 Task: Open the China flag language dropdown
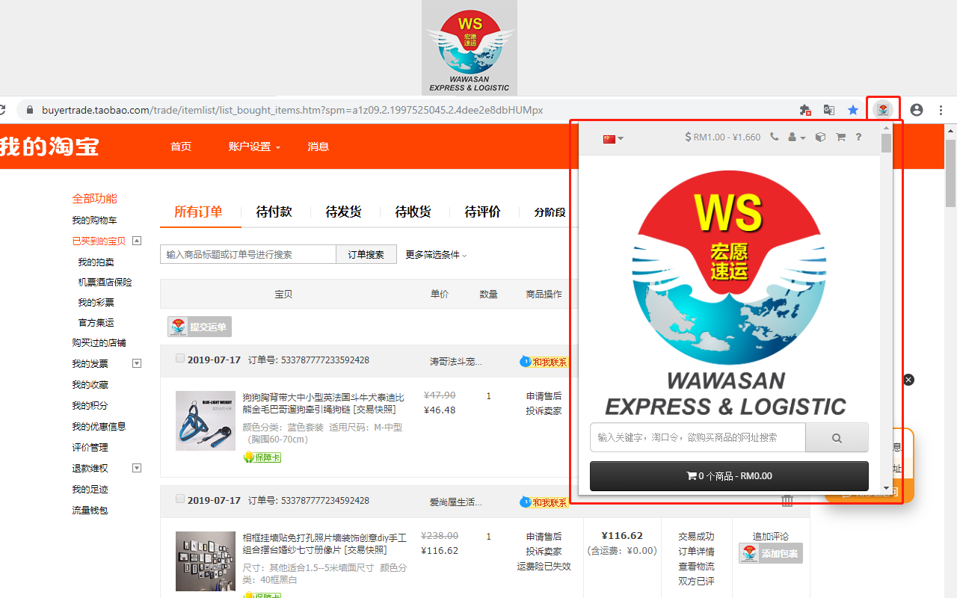pyautogui.click(x=613, y=138)
